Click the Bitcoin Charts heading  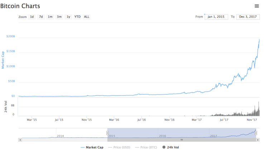pos(20,6)
